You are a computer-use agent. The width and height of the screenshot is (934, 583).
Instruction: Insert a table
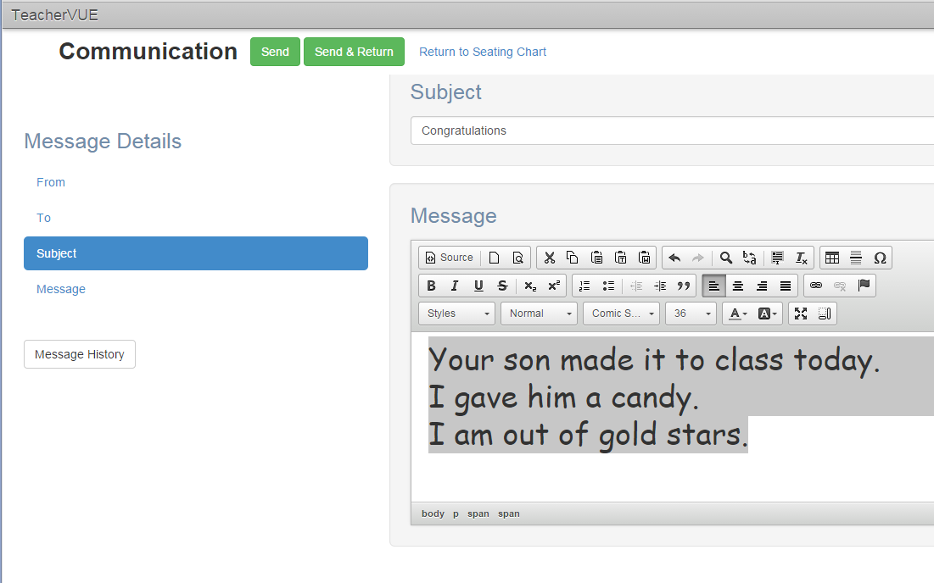pyautogui.click(x=832, y=258)
